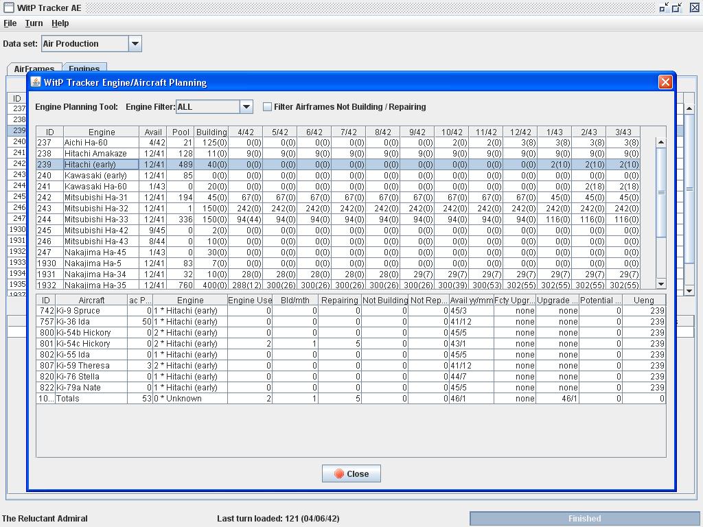Click the maximize icon in main title bar

point(677,8)
